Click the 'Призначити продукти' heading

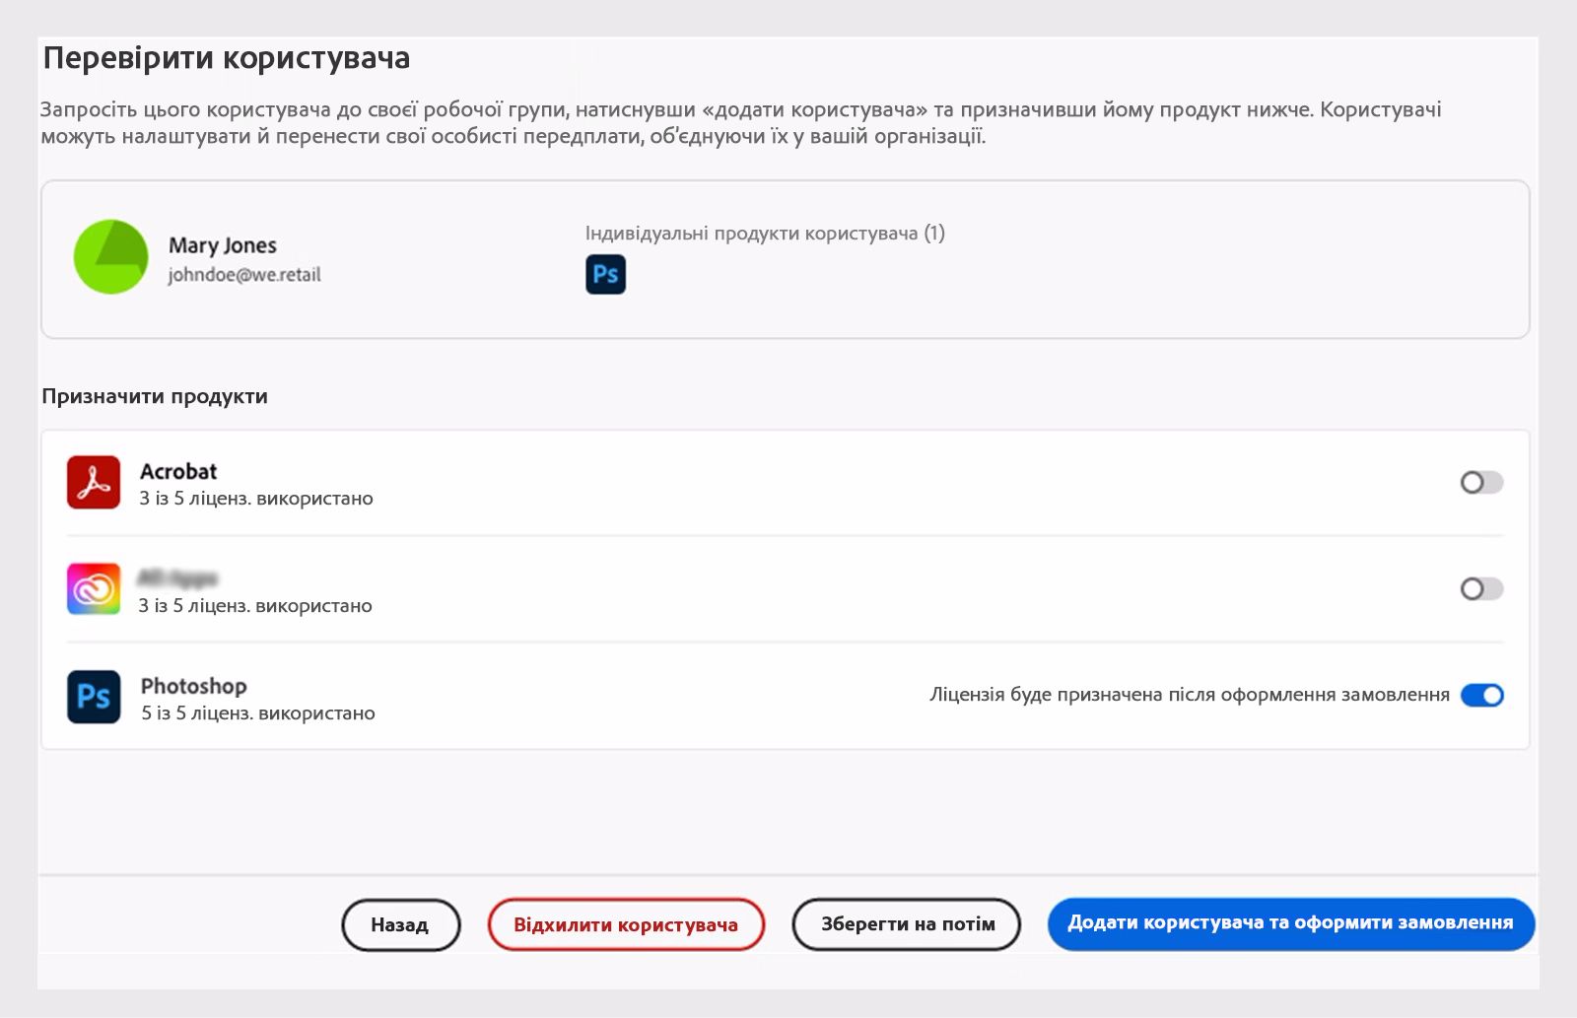click(x=155, y=396)
